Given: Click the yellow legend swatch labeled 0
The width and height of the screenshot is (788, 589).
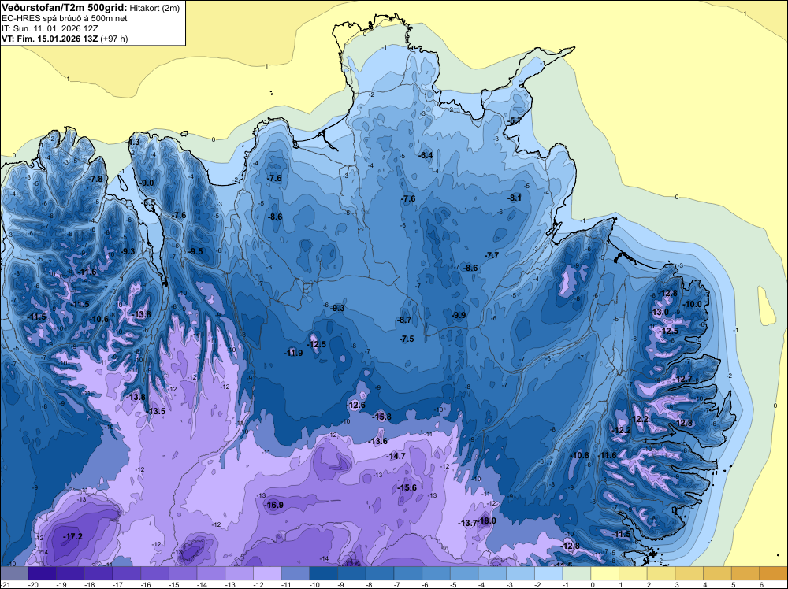Looking at the screenshot, I should pyautogui.click(x=605, y=573).
